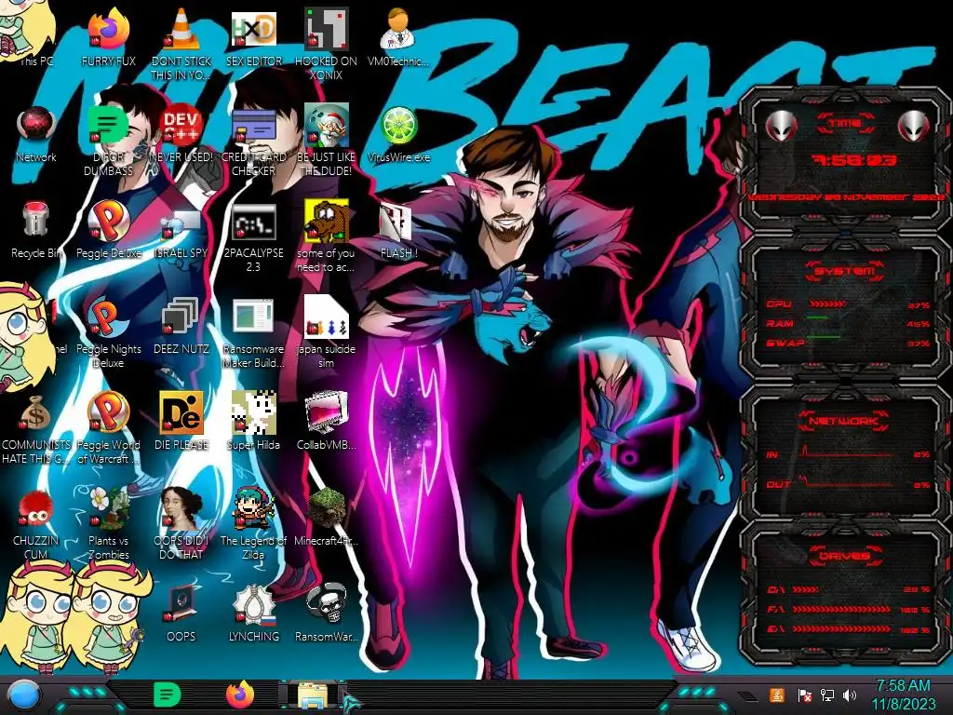Click the Start orb button
953x715 pixels.
(23, 695)
